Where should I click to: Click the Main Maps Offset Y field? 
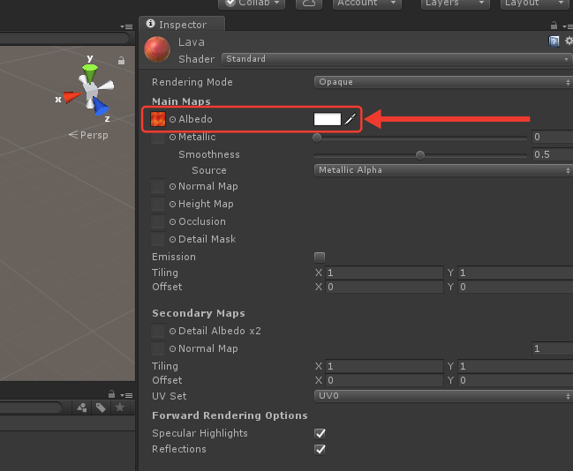(516, 287)
